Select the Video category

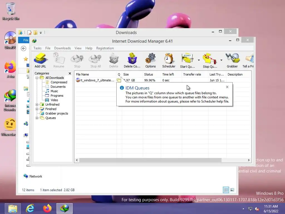[54, 100]
